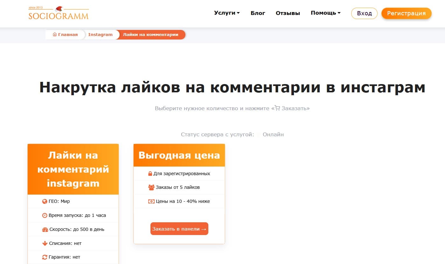Screen dimensions: 445x264
Task: Click the lock icon next to Для зарегистрированных
Action: click(150, 174)
